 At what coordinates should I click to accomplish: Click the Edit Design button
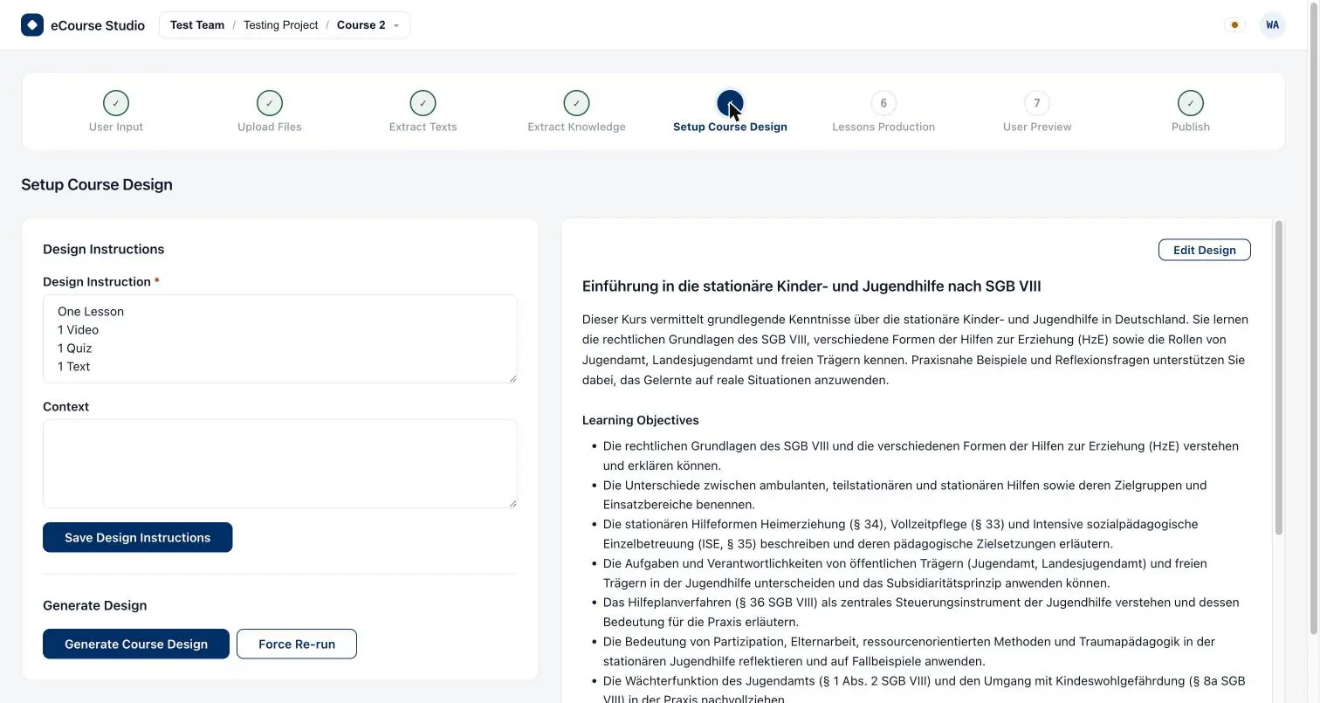(x=1204, y=250)
